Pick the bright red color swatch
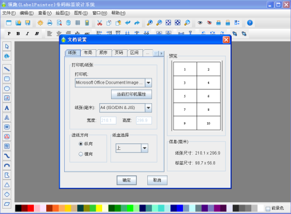This screenshot has width=291, height=214. 31,208
